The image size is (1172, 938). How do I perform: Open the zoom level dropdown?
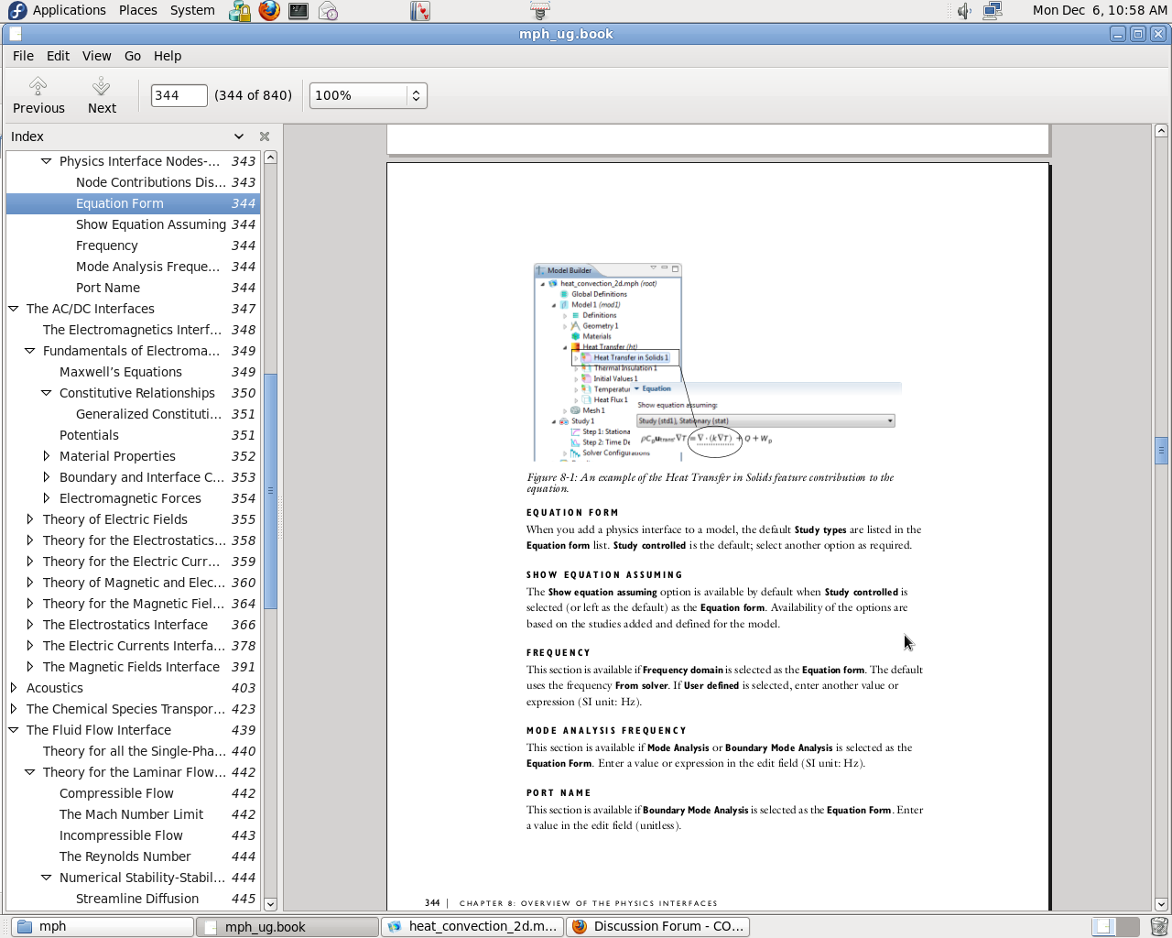pos(416,95)
